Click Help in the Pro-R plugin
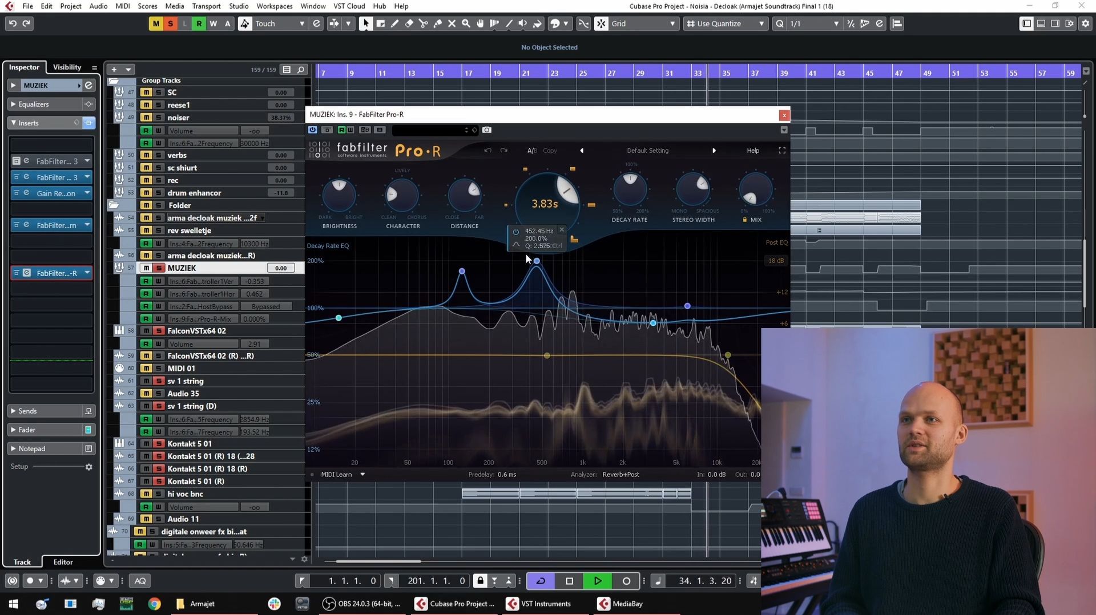This screenshot has width=1096, height=615. coord(753,151)
